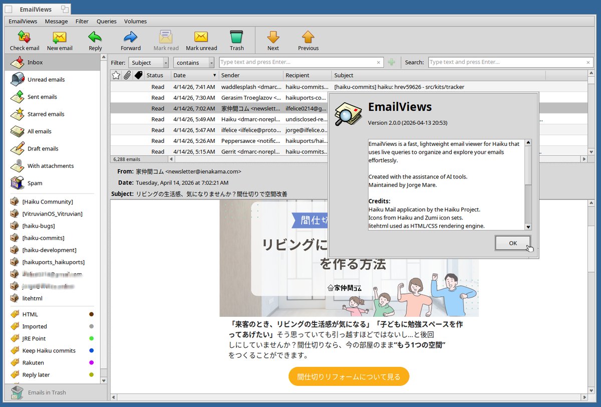Image resolution: width=601 pixels, height=407 pixels.
Task: Select the [VitruvianOS_Vitruvian] folder
Action: point(53,214)
